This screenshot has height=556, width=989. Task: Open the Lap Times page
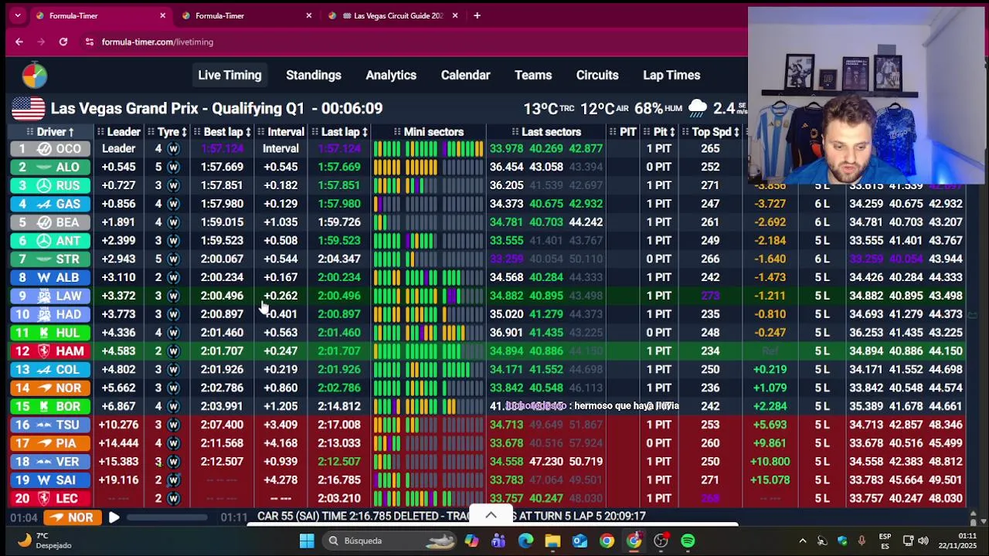pos(671,75)
